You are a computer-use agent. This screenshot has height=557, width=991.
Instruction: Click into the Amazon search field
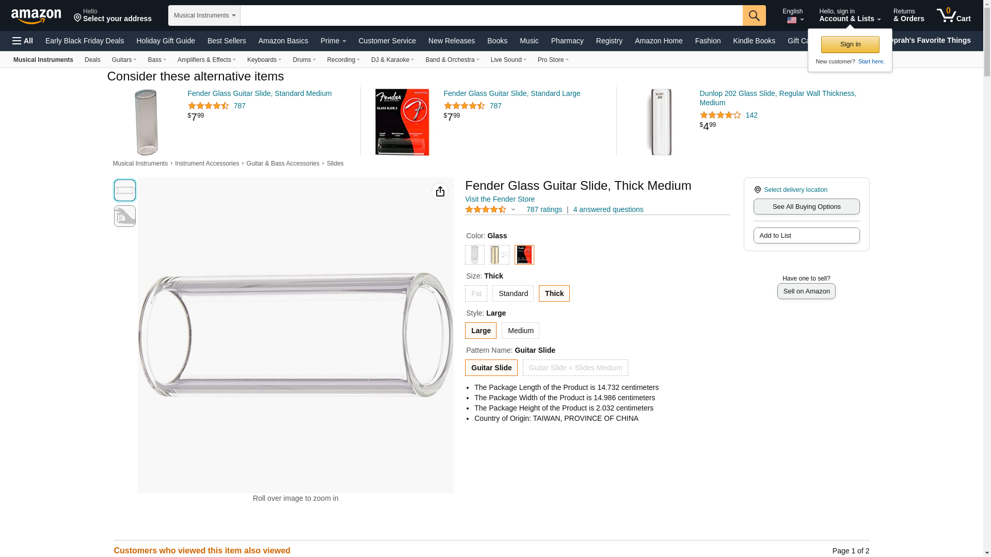pos(491,15)
